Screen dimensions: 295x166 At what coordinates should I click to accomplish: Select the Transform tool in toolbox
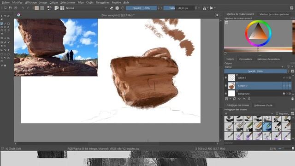click(2, 38)
